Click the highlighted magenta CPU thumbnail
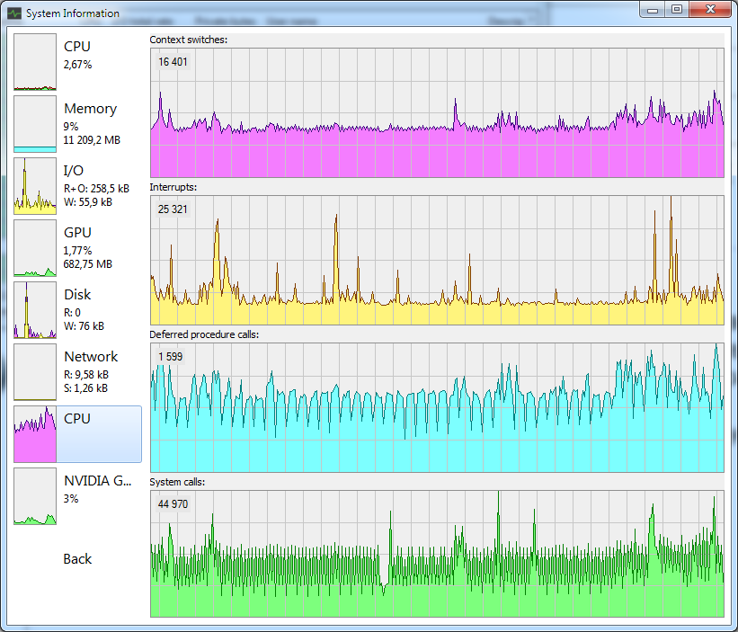Viewport: 738px width, 632px height. [x=35, y=434]
